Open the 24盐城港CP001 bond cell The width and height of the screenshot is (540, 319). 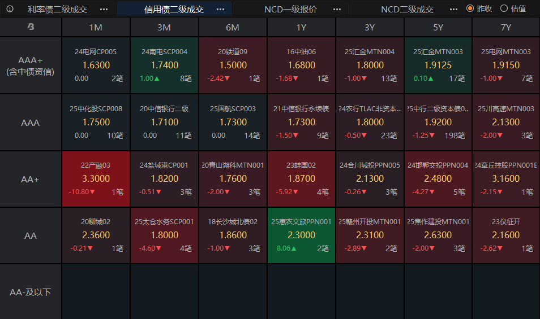(x=164, y=179)
